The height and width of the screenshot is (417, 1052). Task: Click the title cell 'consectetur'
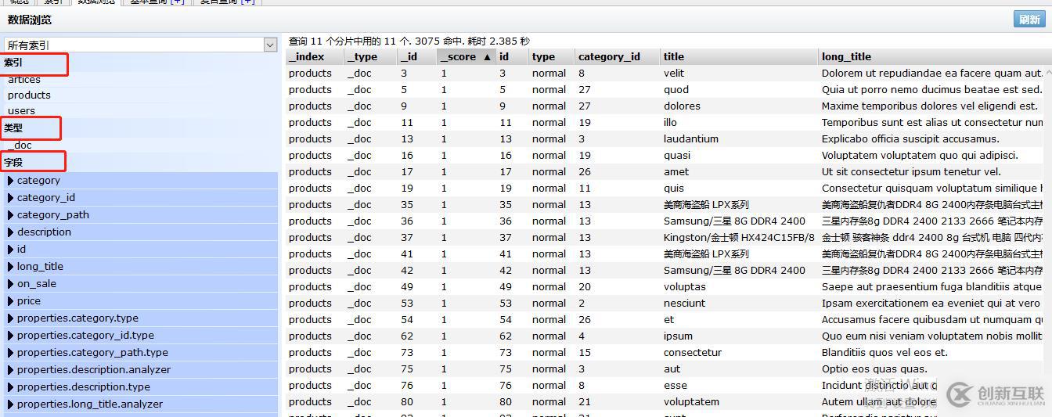(x=693, y=352)
